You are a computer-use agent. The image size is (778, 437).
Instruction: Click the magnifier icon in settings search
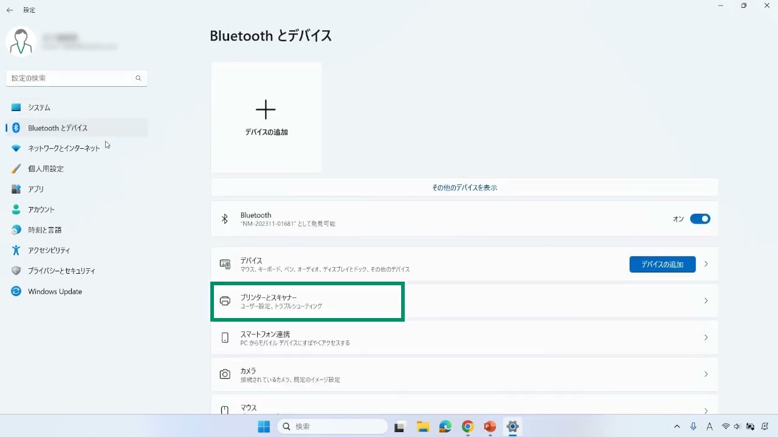[138, 78]
